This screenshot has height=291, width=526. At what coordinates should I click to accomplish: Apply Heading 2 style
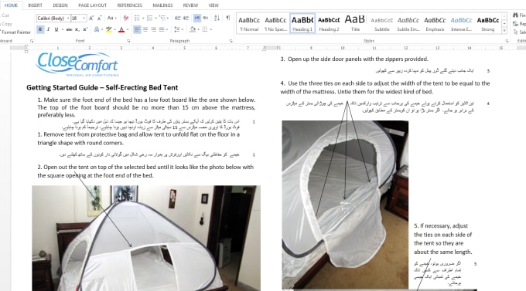click(329, 23)
